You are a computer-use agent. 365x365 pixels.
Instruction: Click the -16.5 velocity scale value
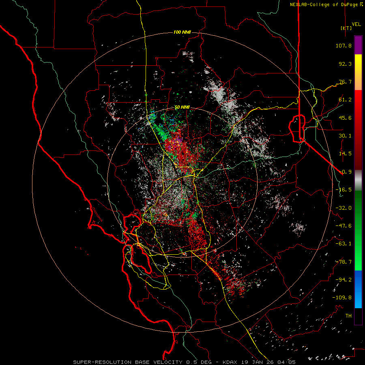[x=344, y=190]
